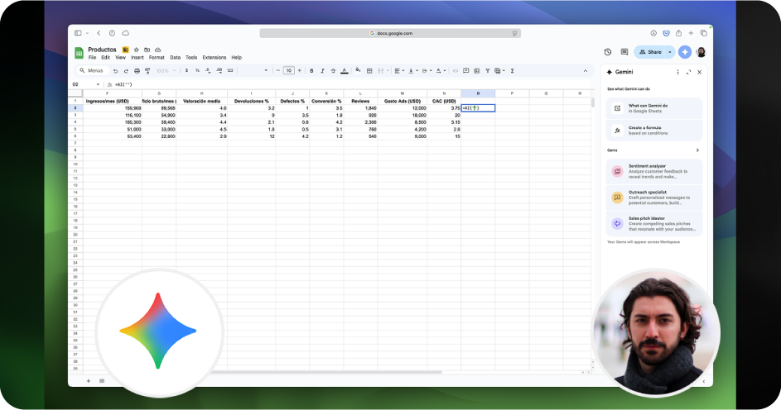Star the Productos document

[137, 50]
